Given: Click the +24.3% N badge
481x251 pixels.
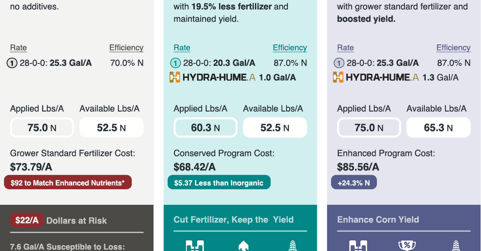Looking at the screenshot, I should coord(354,183).
